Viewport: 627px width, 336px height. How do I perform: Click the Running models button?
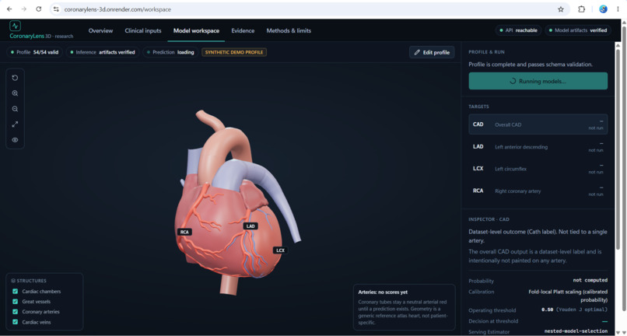click(x=538, y=81)
